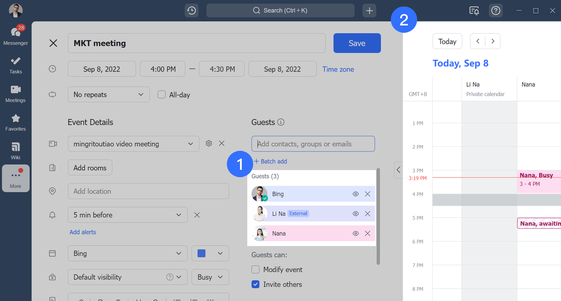The image size is (561, 301).
Task: Open the Default visibility dropdown
Action: (x=127, y=277)
